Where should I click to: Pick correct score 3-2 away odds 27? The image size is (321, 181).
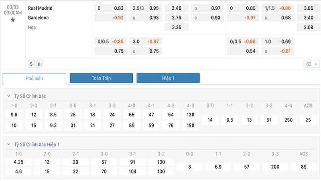112,125
